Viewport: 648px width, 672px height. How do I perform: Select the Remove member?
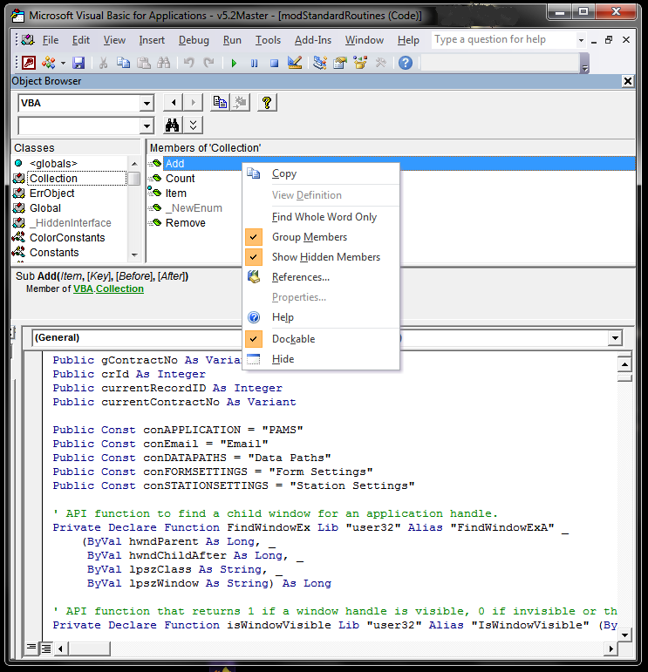pos(185,223)
